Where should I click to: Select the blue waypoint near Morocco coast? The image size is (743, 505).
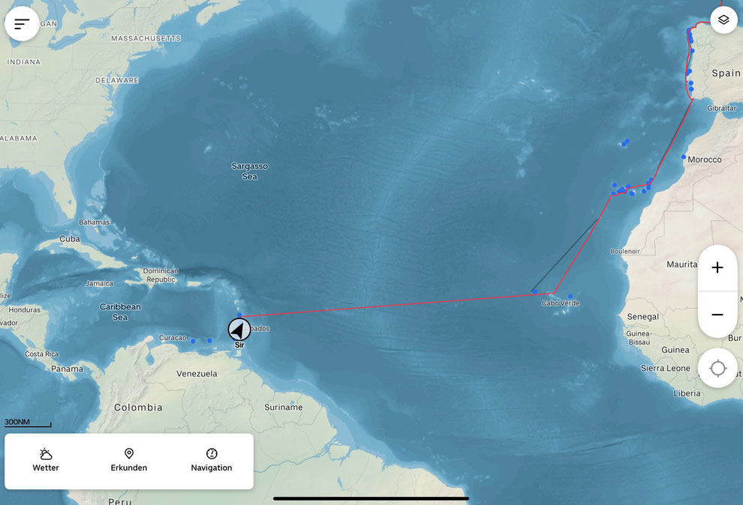click(x=683, y=157)
